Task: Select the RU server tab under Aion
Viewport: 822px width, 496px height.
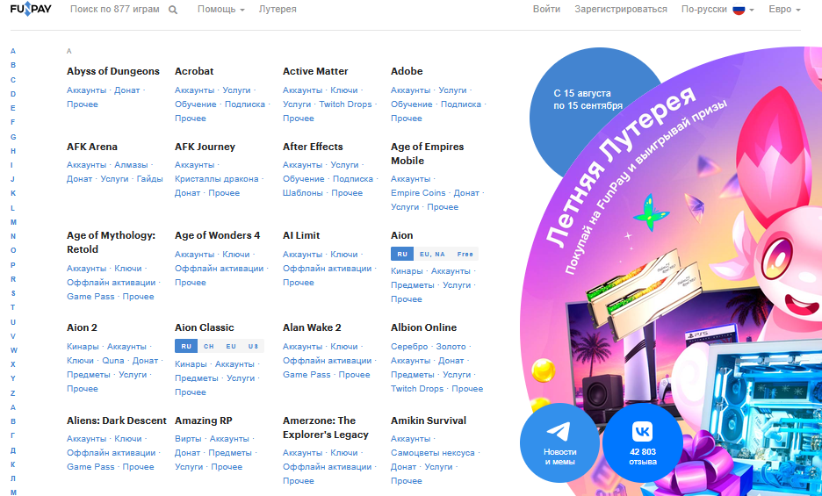Action: [x=402, y=255]
